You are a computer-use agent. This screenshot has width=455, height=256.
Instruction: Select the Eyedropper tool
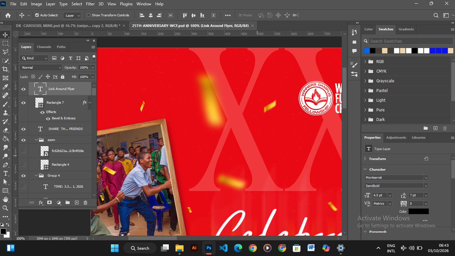(x=6, y=87)
